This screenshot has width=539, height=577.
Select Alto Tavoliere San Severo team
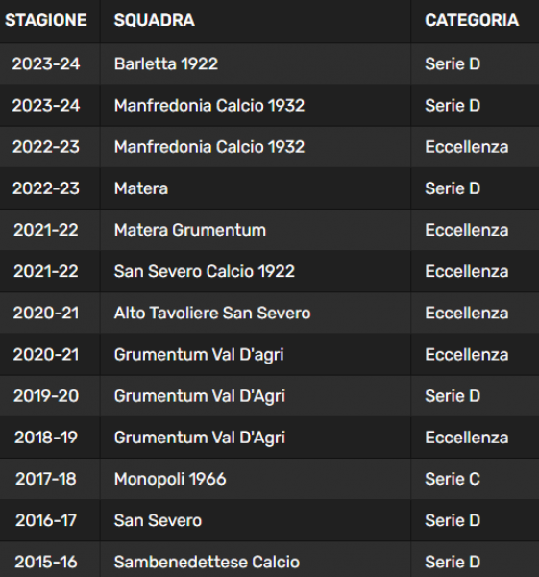click(x=212, y=314)
